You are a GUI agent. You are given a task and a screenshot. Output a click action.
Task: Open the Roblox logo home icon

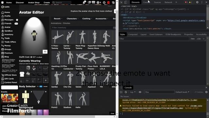(x=2, y=2)
